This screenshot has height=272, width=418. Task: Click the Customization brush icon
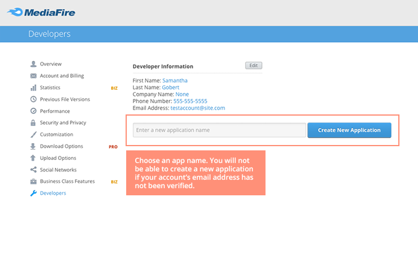(33, 135)
